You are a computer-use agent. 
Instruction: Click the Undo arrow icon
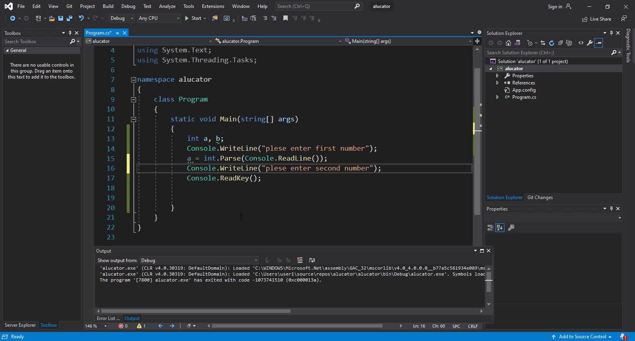[81, 18]
